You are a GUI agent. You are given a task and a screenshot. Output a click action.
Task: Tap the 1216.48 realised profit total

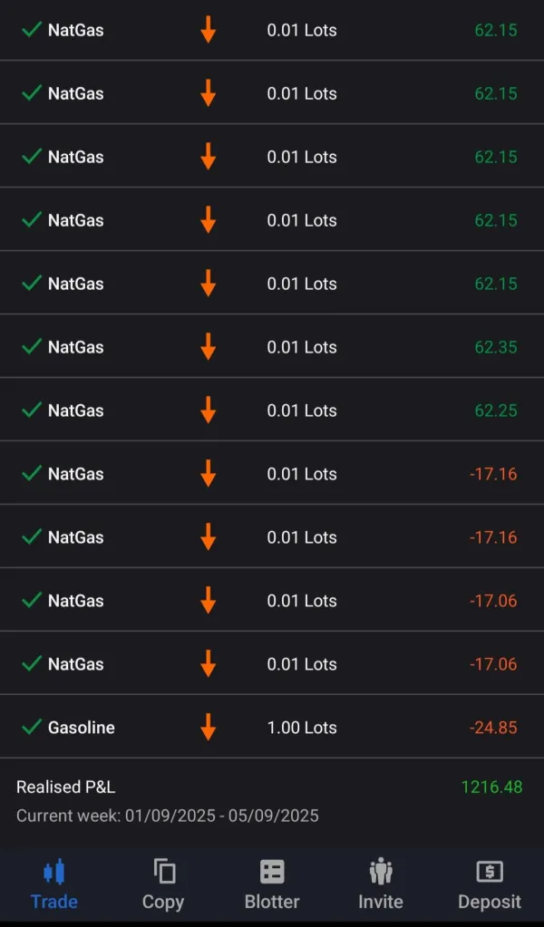(x=491, y=787)
